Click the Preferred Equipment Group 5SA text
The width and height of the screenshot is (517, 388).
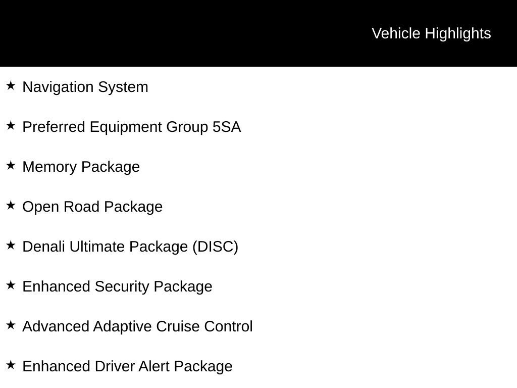[132, 127]
